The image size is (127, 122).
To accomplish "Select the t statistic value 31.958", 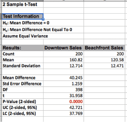I will [x=63, y=96].
